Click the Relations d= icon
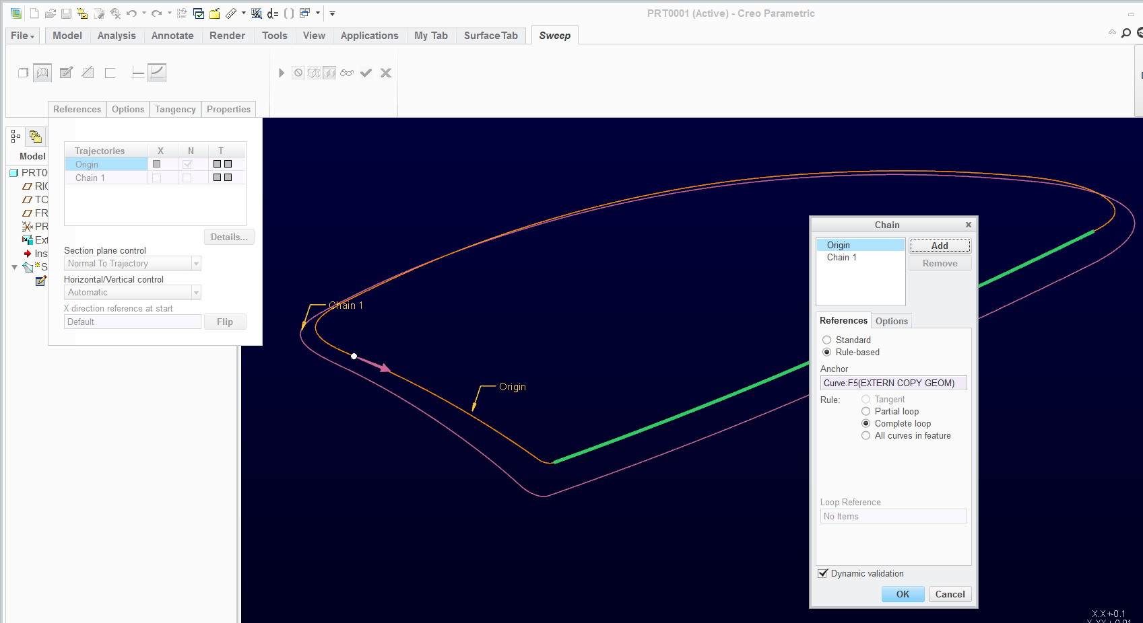This screenshot has height=623, width=1143. click(x=273, y=13)
